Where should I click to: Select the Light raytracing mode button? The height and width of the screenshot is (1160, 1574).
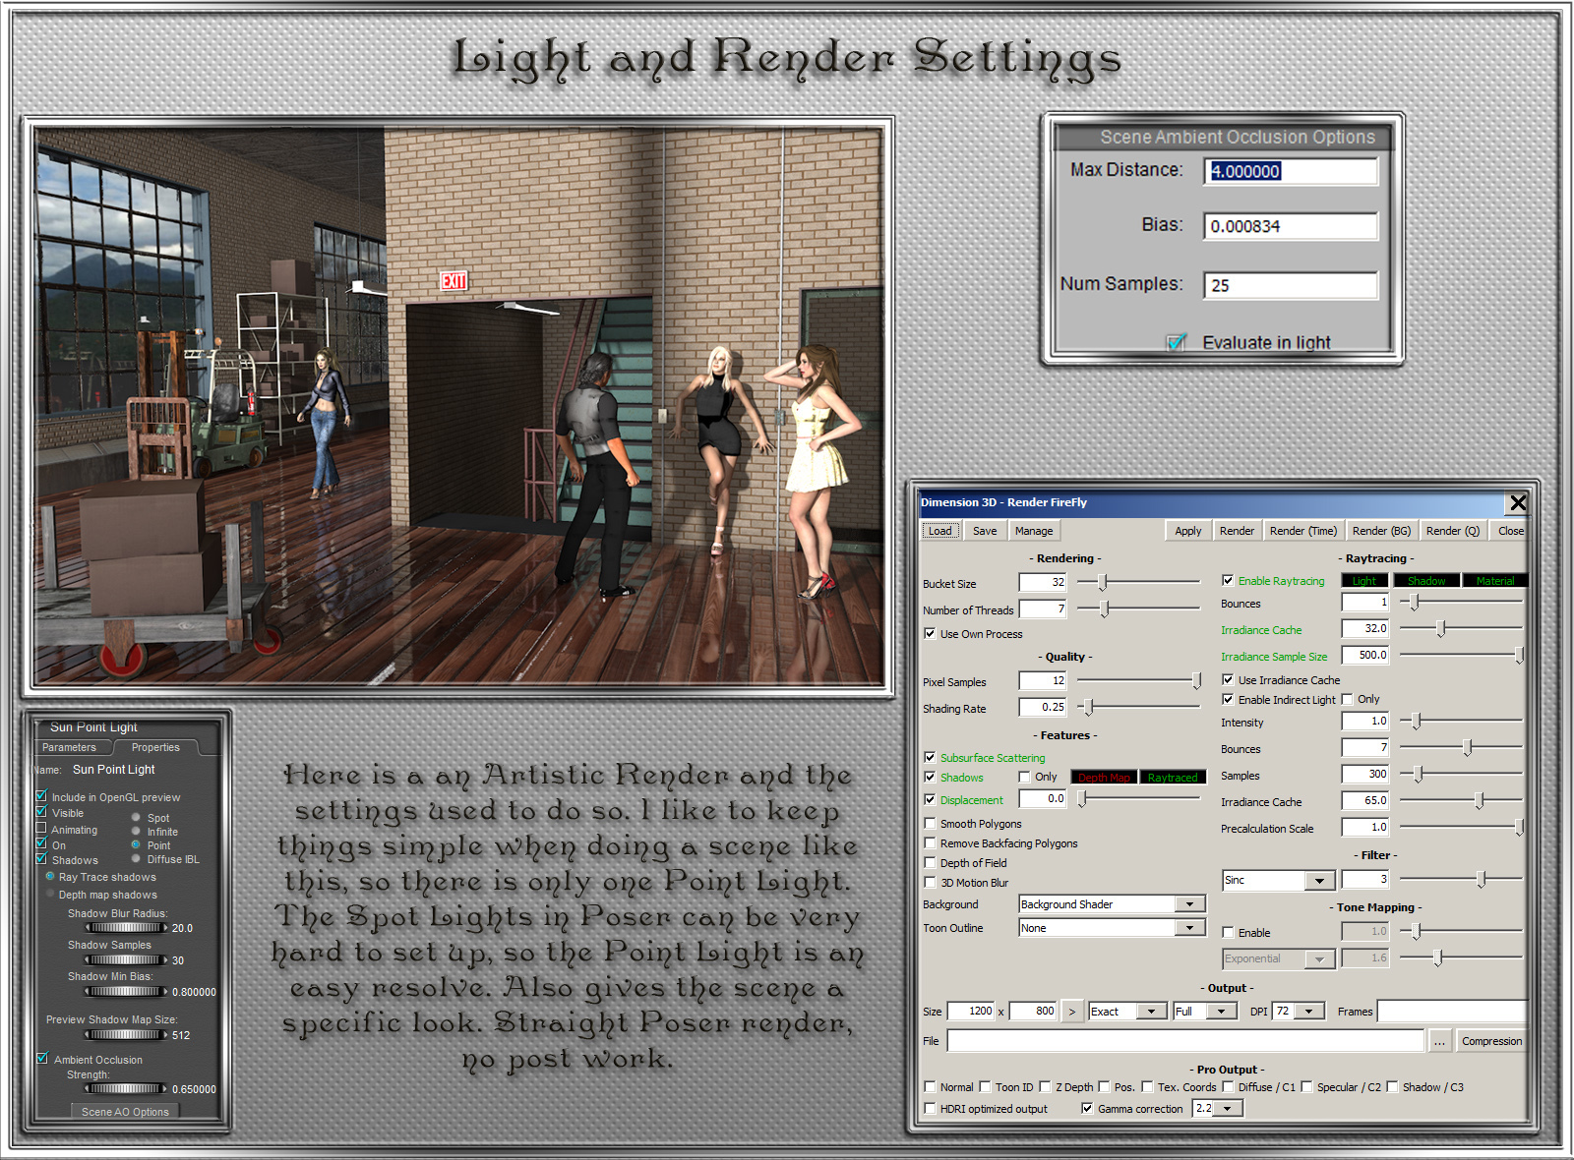tap(1364, 581)
